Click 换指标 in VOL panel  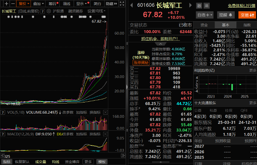(x=95, y=113)
